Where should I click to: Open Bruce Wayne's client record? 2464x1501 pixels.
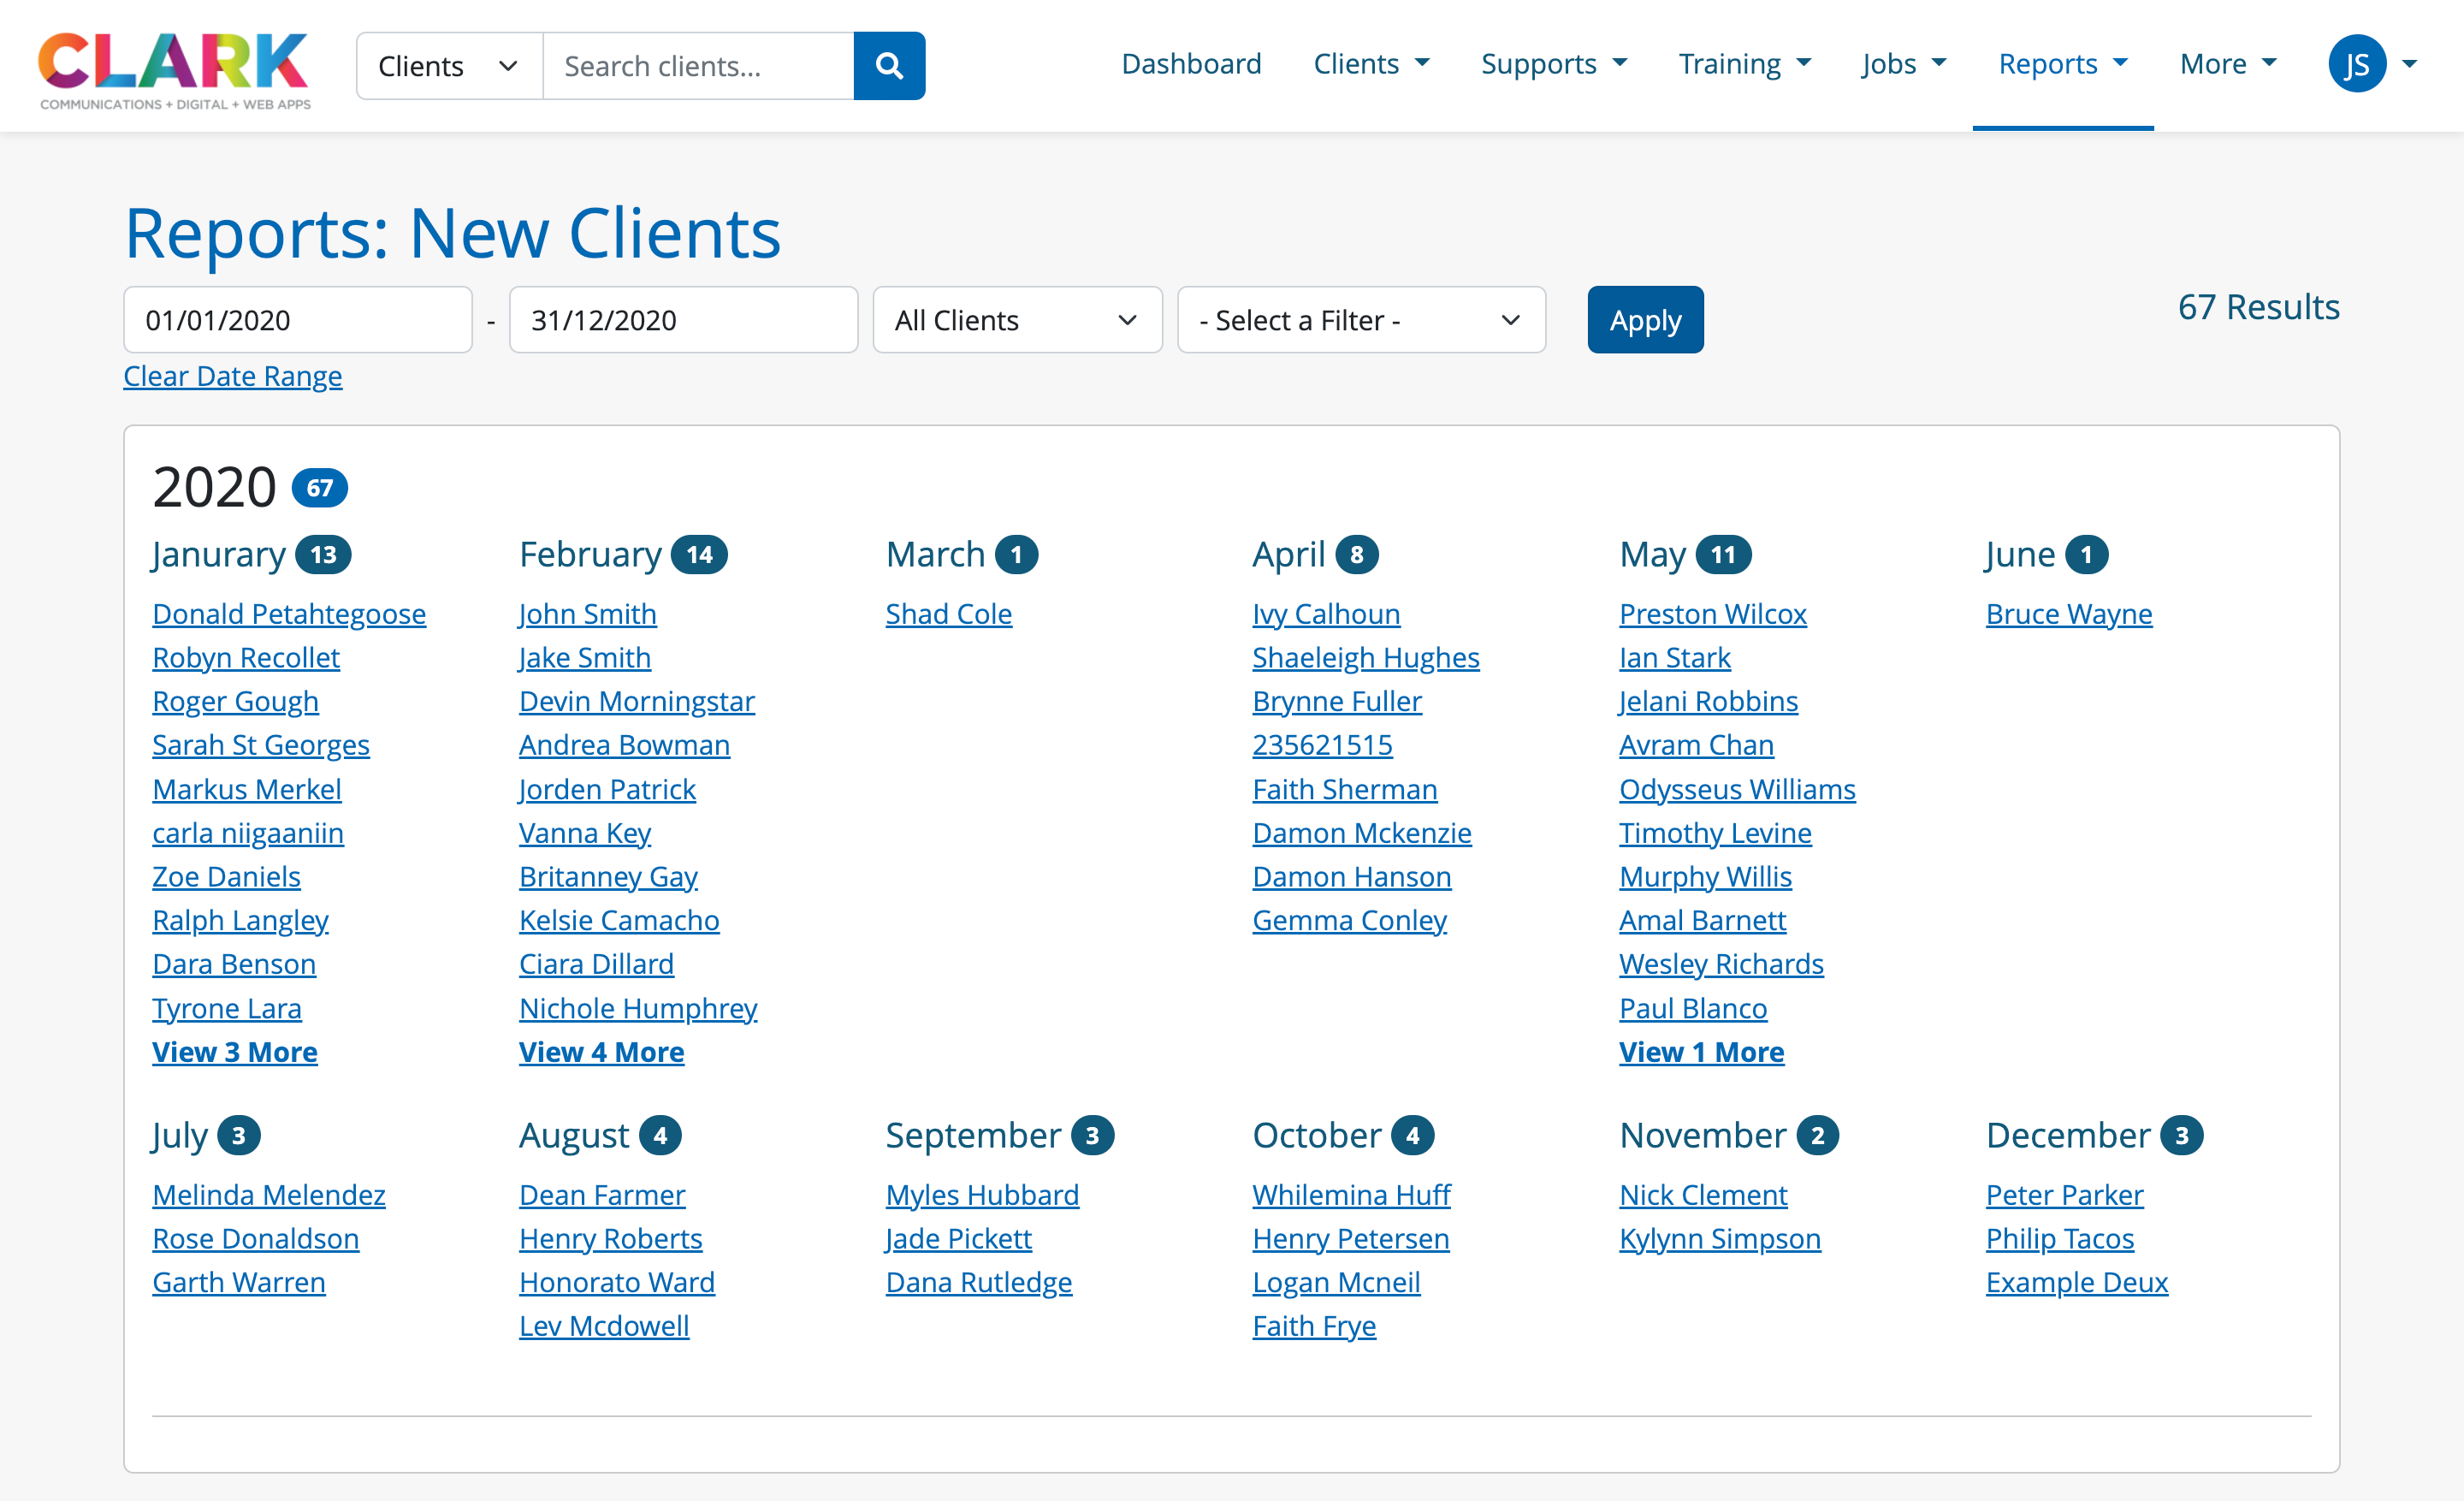click(x=2068, y=614)
